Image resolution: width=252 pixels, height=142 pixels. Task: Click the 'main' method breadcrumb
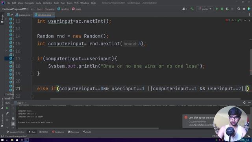76,9
